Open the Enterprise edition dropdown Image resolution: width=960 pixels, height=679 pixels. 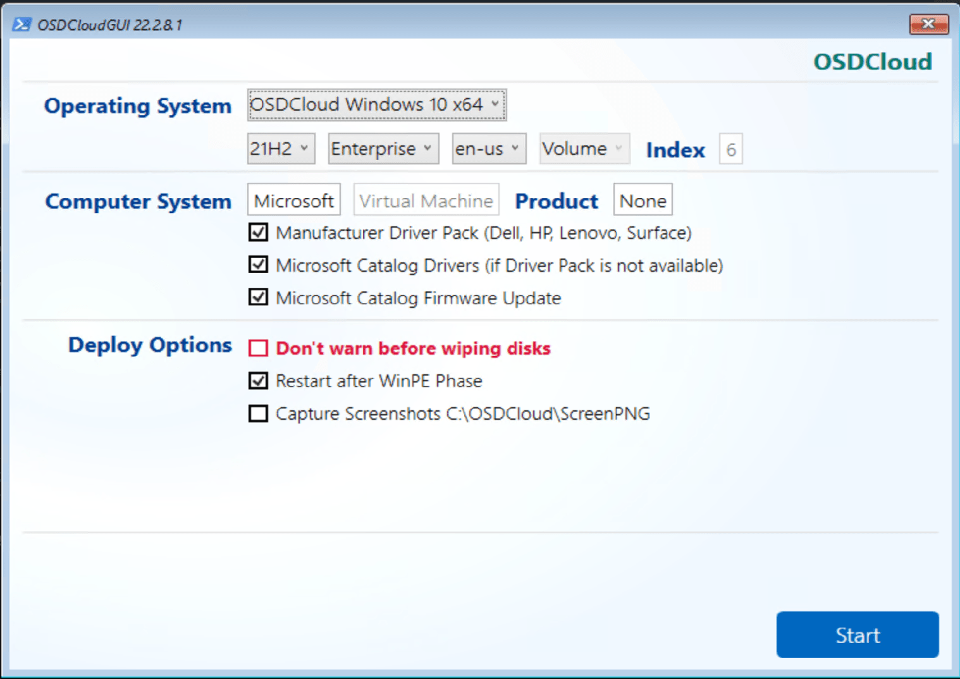pos(382,148)
